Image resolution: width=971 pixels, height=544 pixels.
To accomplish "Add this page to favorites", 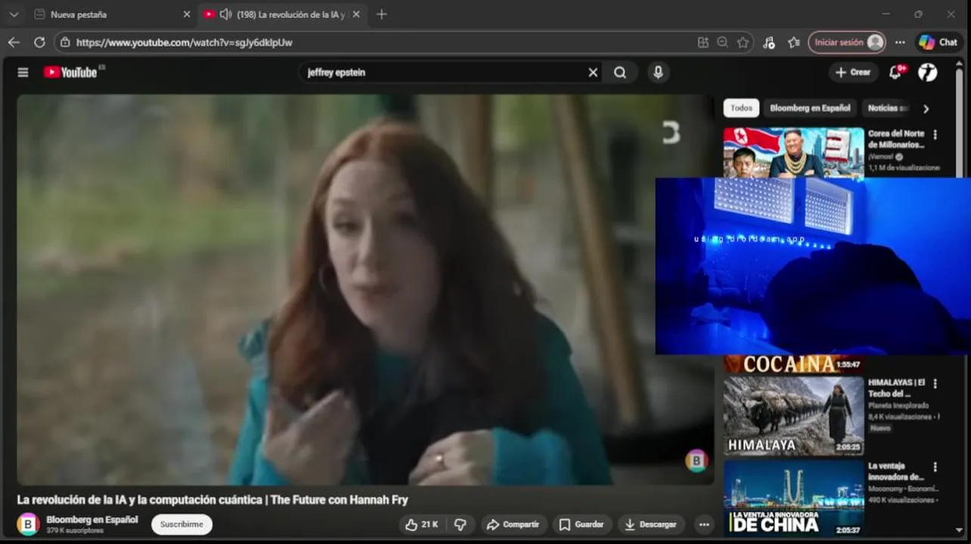I will coord(743,42).
